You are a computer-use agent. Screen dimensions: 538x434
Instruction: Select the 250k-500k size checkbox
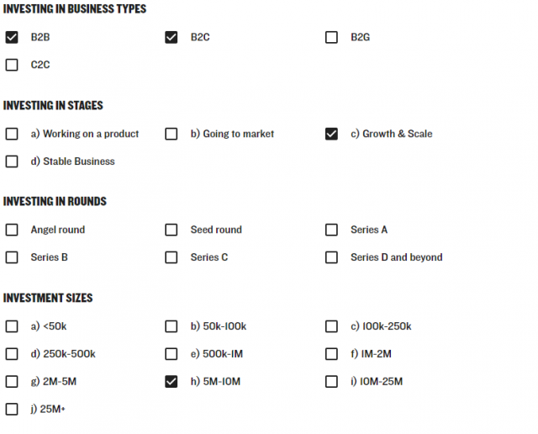[12, 354]
